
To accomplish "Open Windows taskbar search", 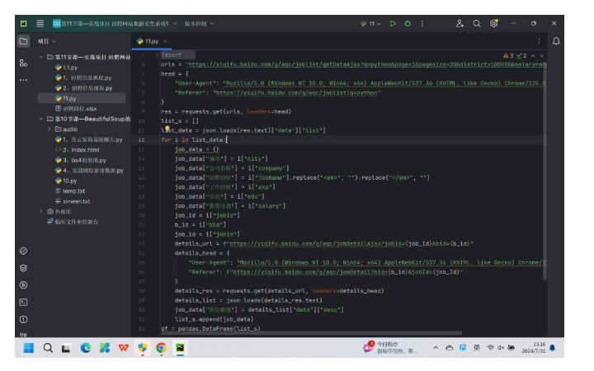I will click(48, 348).
